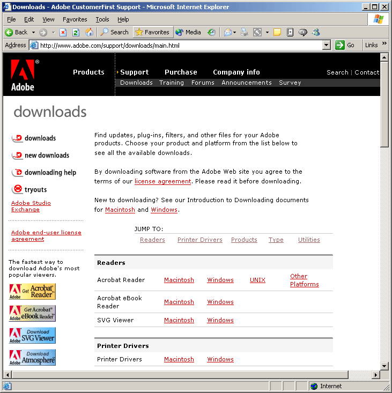Click the license agreement link
The width and height of the screenshot is (392, 393).
162,181
